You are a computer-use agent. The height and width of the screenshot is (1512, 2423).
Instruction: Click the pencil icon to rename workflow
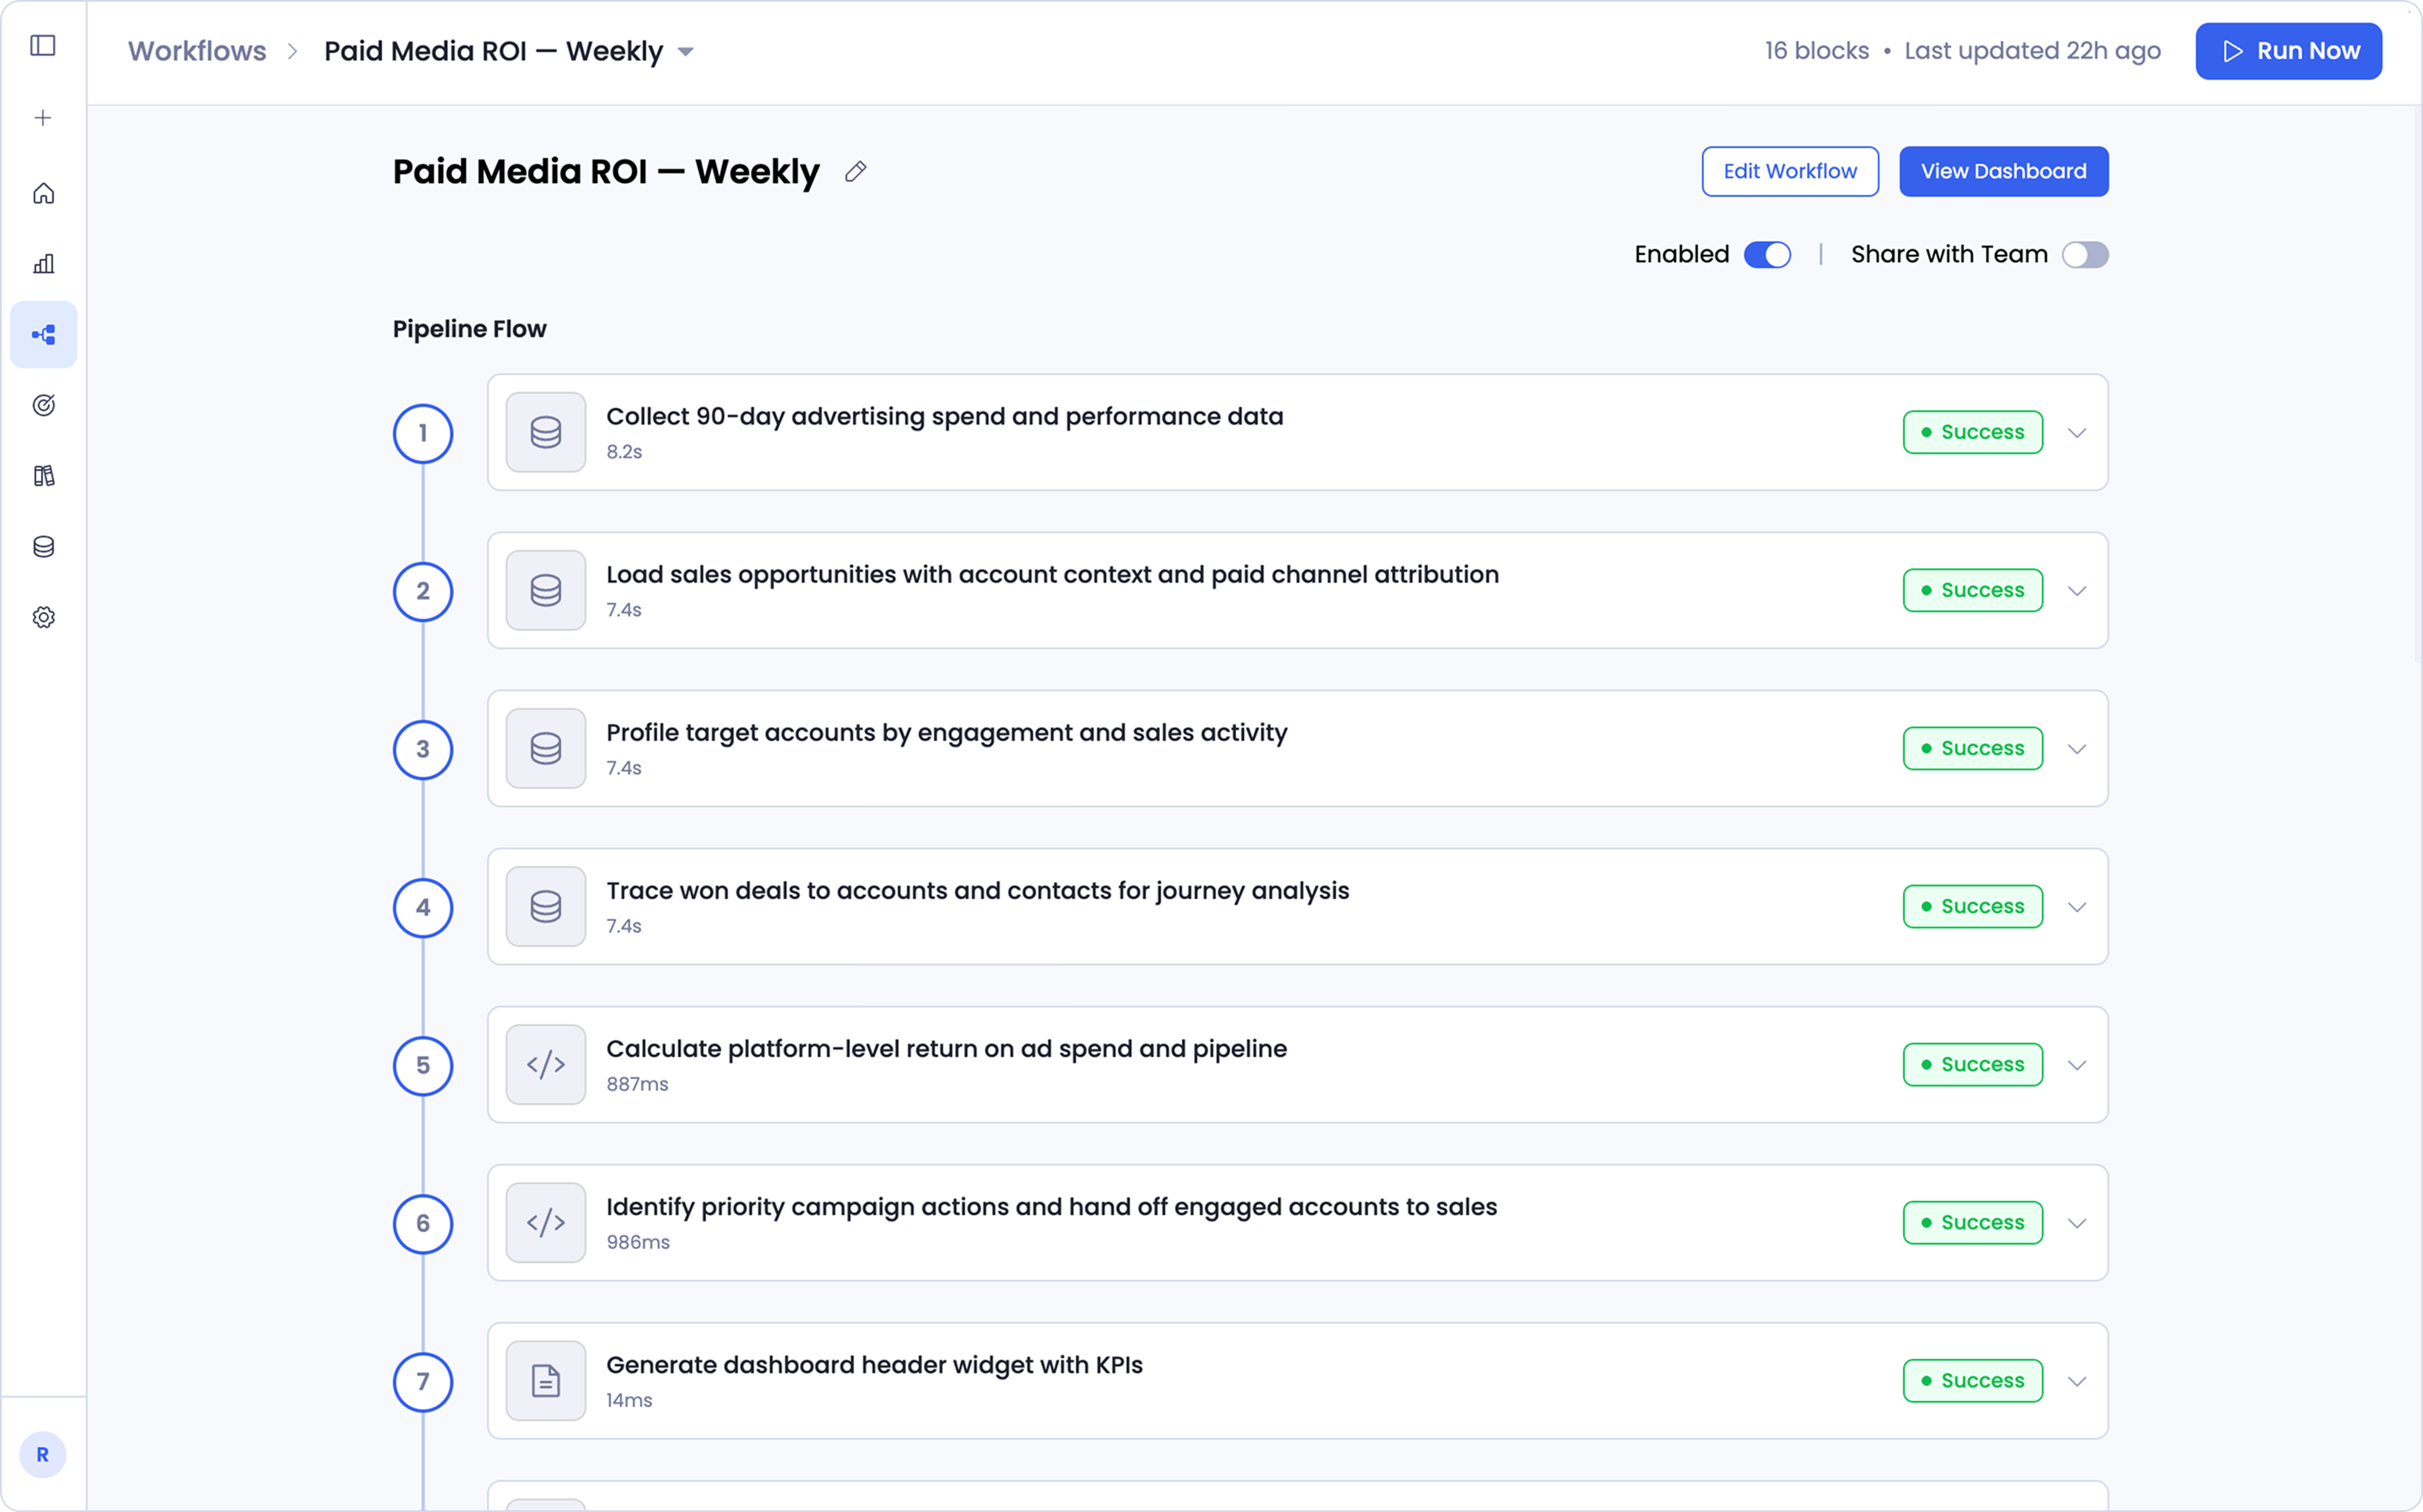point(856,172)
